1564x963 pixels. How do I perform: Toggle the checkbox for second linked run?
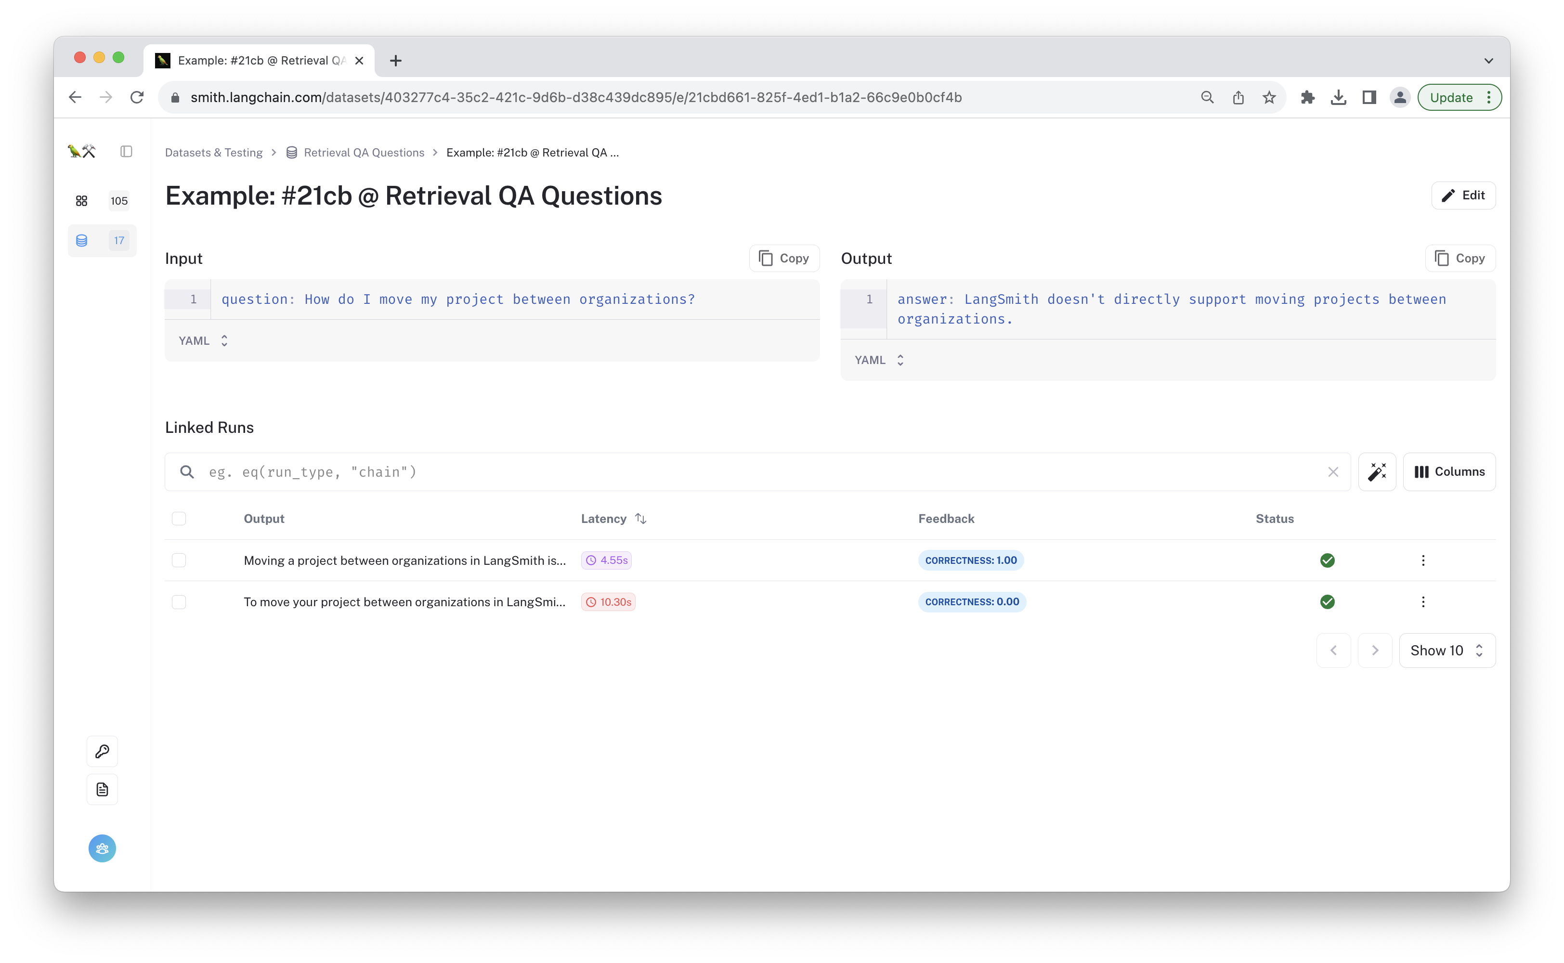pos(178,602)
